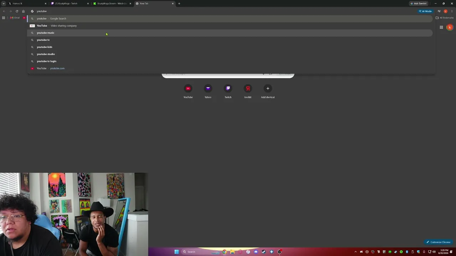Open the Chrome three-dot menu
The width and height of the screenshot is (456, 256).
[x=452, y=11]
